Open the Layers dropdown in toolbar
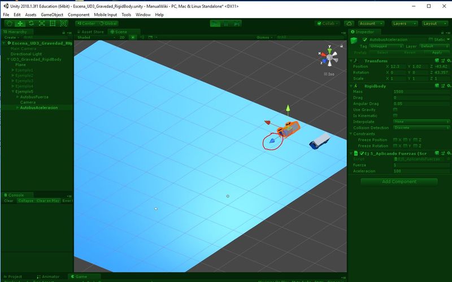Viewport: 452px width, 282px height. (405, 24)
